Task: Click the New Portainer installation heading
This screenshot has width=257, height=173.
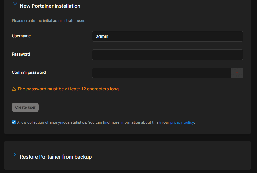Action: (x=50, y=6)
